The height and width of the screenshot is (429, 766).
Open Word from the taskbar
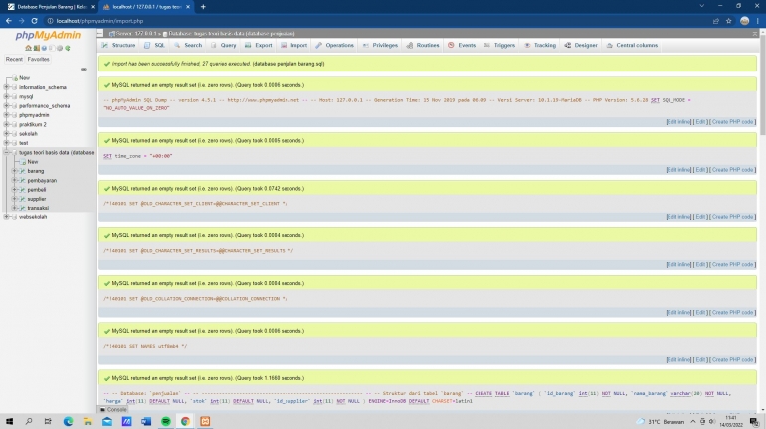(x=146, y=421)
